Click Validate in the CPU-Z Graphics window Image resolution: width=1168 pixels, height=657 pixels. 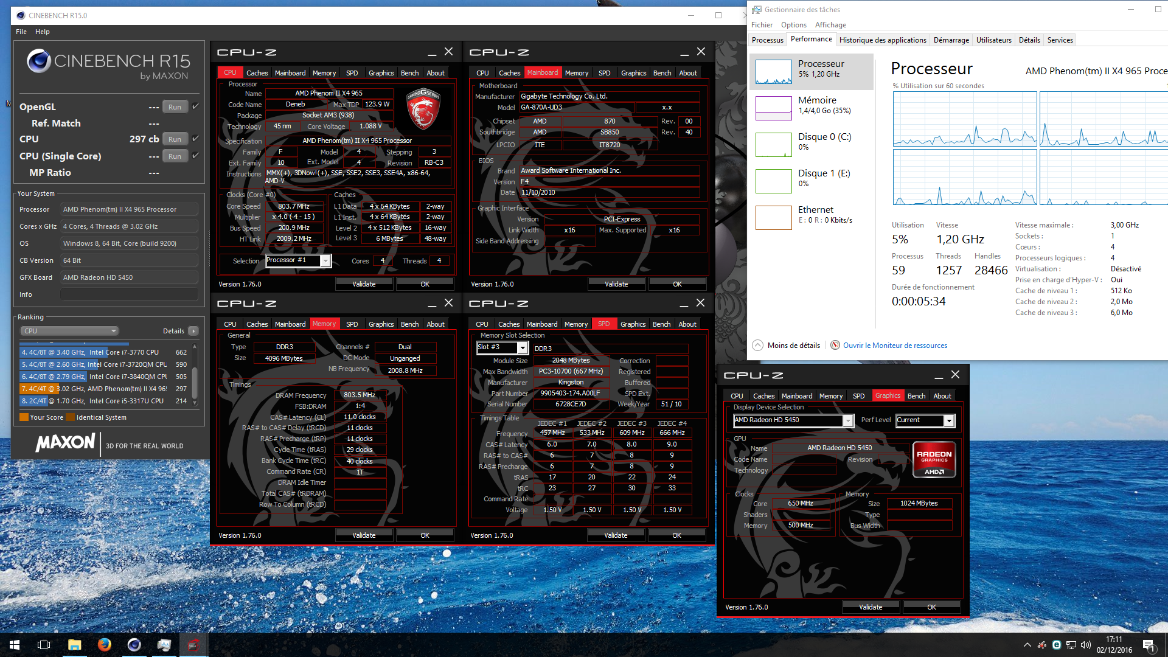pos(871,607)
